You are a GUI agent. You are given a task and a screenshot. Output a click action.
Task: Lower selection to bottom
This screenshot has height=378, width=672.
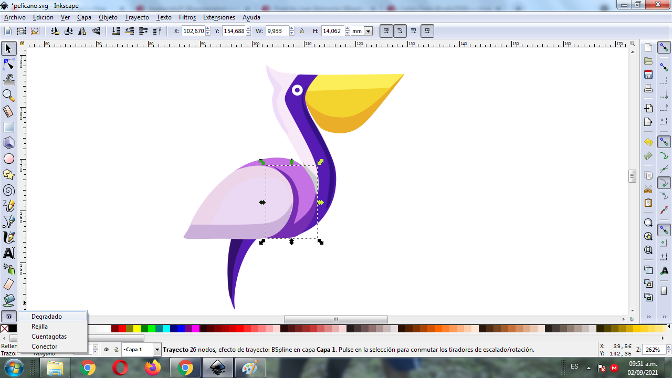tap(116, 31)
